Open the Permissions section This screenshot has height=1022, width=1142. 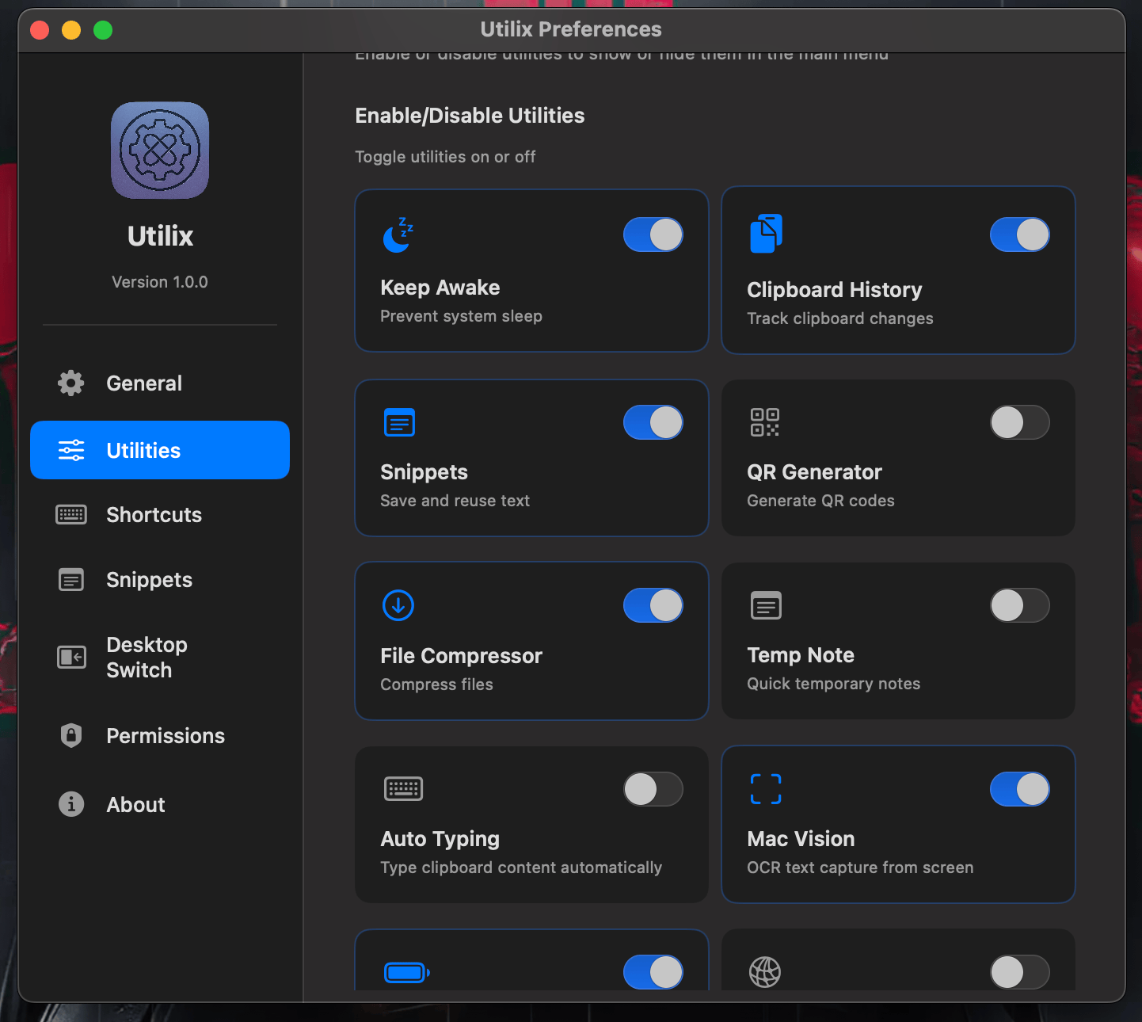[x=160, y=736]
